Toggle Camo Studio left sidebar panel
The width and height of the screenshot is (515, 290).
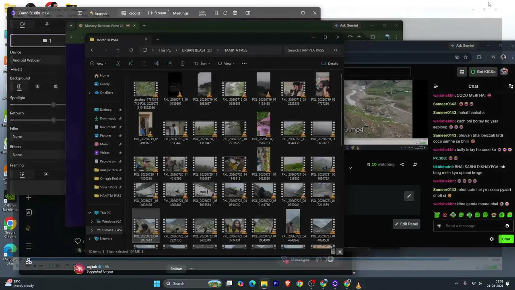pos(80,13)
